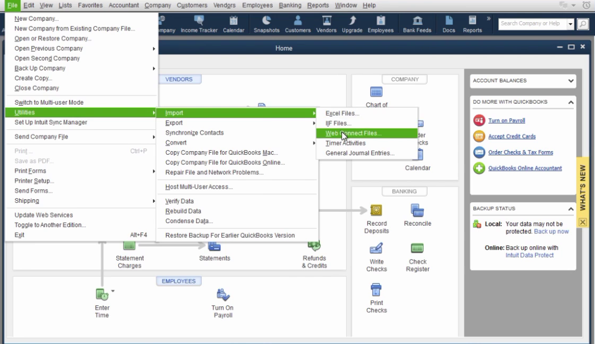Collapse the Backup Status panel
The image size is (595, 344).
(571, 209)
